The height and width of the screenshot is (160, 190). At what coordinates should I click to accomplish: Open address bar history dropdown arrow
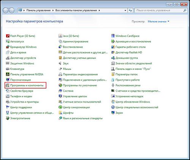click(125, 10)
